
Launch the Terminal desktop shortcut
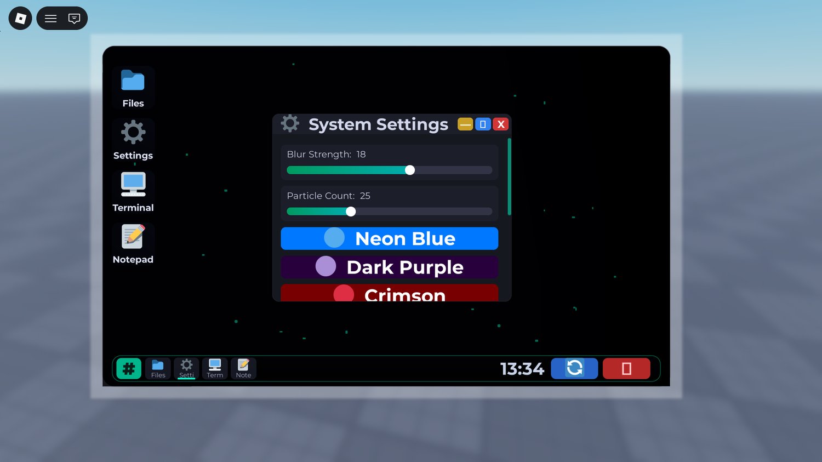click(133, 192)
